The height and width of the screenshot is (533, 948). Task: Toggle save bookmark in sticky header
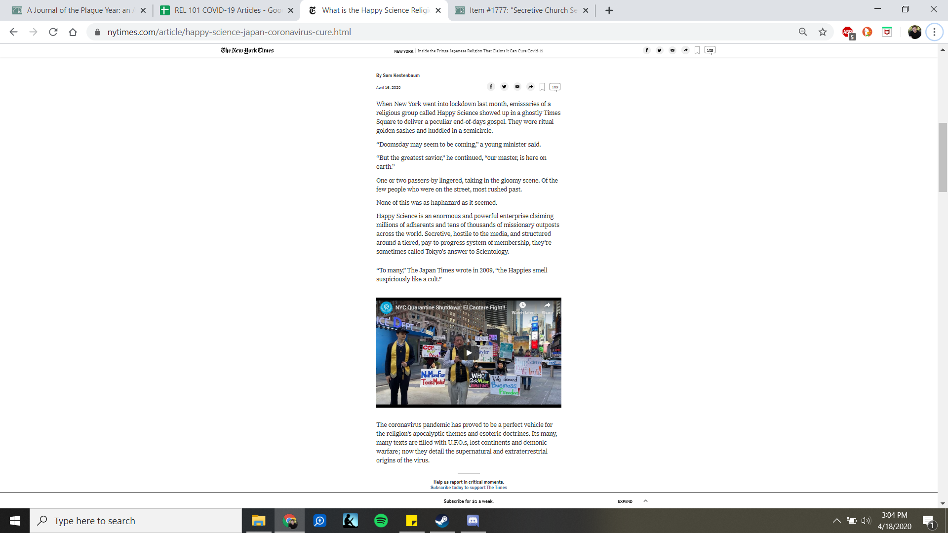tap(697, 50)
